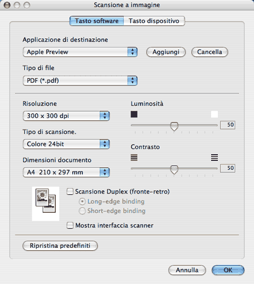Click the Contrasto value field
This screenshot has width=254, height=284.
click(x=227, y=168)
